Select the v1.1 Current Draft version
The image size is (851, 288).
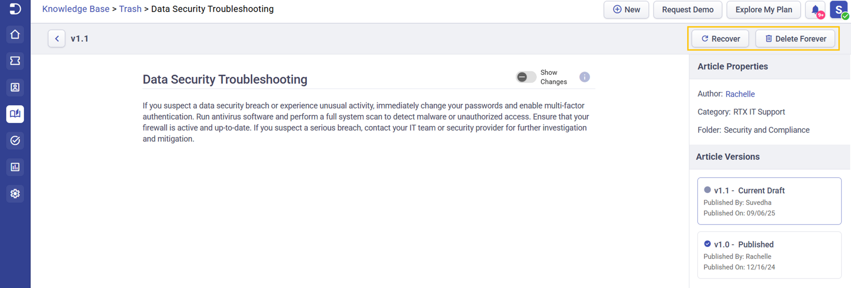pos(769,201)
